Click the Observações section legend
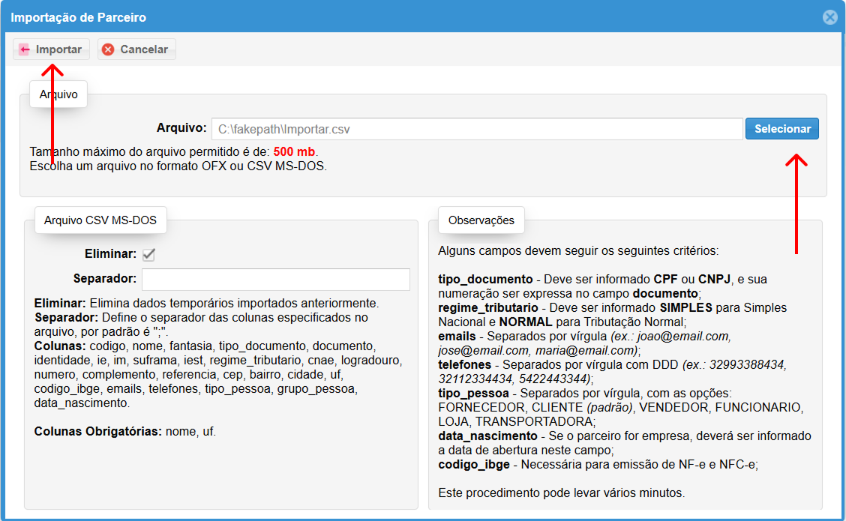Viewport: 846px width, 521px height. tap(481, 220)
